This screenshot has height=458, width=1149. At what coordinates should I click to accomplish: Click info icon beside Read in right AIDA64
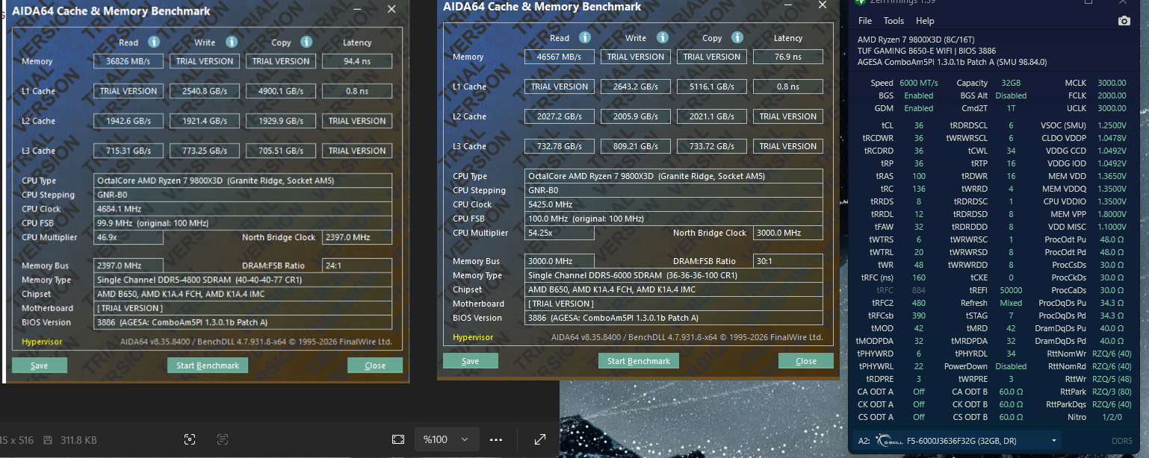click(x=585, y=38)
